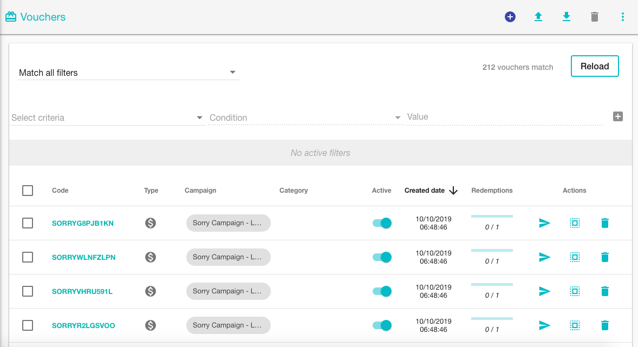The width and height of the screenshot is (638, 347).
Task: Sort by Created date column header
Action: (425, 191)
